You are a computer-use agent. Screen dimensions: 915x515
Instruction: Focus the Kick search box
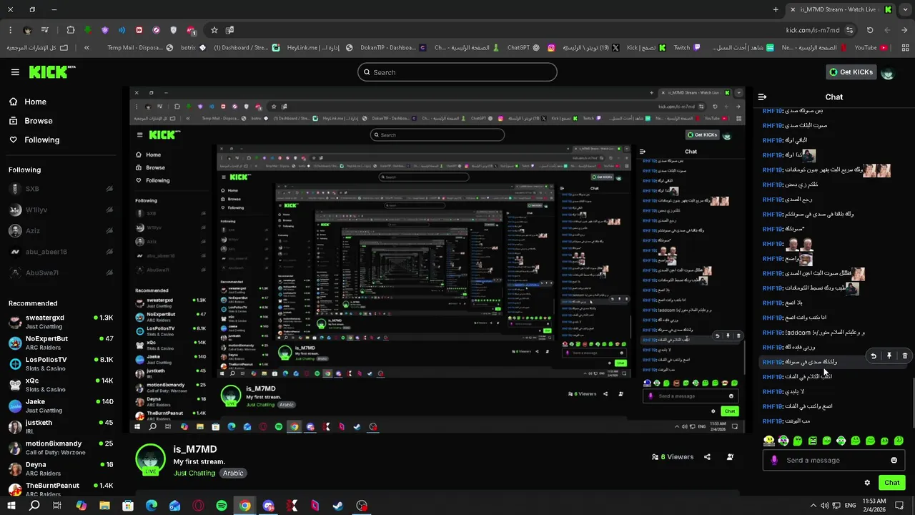[x=457, y=72]
